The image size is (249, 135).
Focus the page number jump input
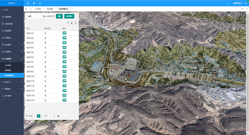[x=50, y=116]
